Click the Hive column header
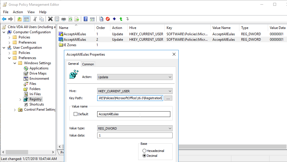287x162 pixels. pos(146,28)
